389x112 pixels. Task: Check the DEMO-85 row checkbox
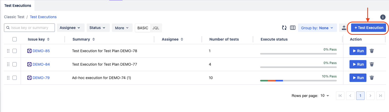15,51
